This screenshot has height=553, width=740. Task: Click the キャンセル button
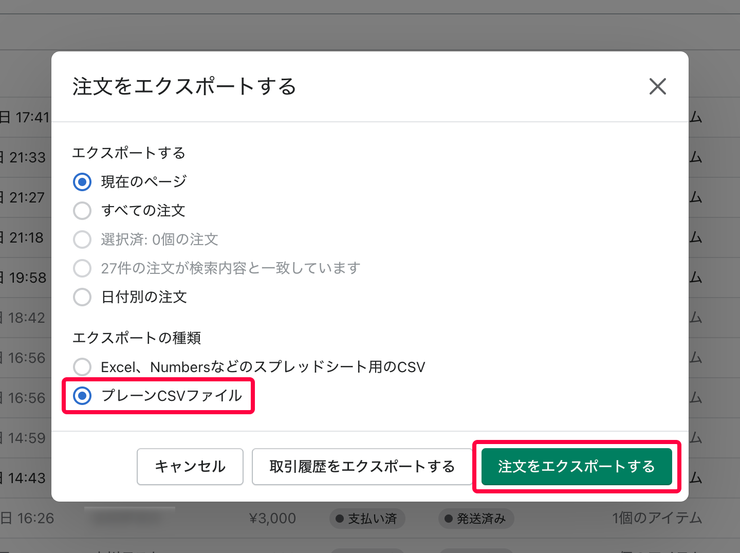(190, 467)
